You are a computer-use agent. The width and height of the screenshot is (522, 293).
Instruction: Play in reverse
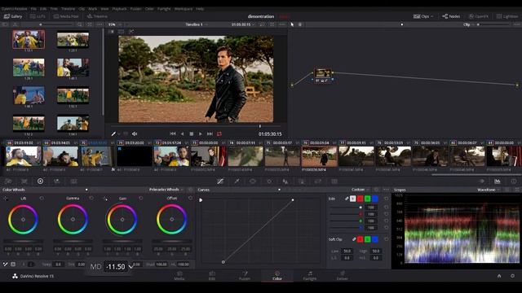click(182, 133)
